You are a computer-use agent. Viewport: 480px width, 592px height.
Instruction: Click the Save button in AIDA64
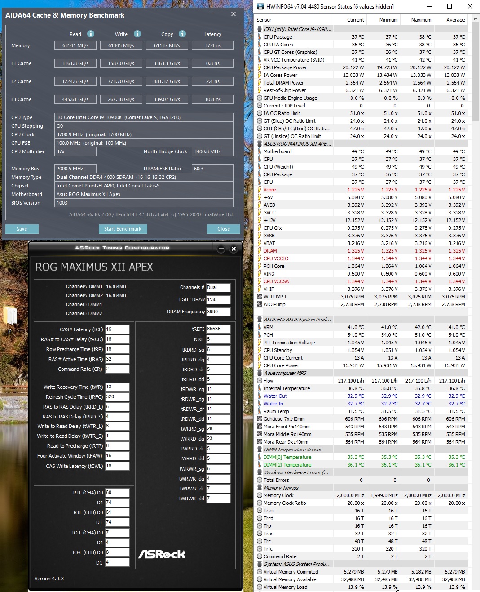(x=22, y=229)
